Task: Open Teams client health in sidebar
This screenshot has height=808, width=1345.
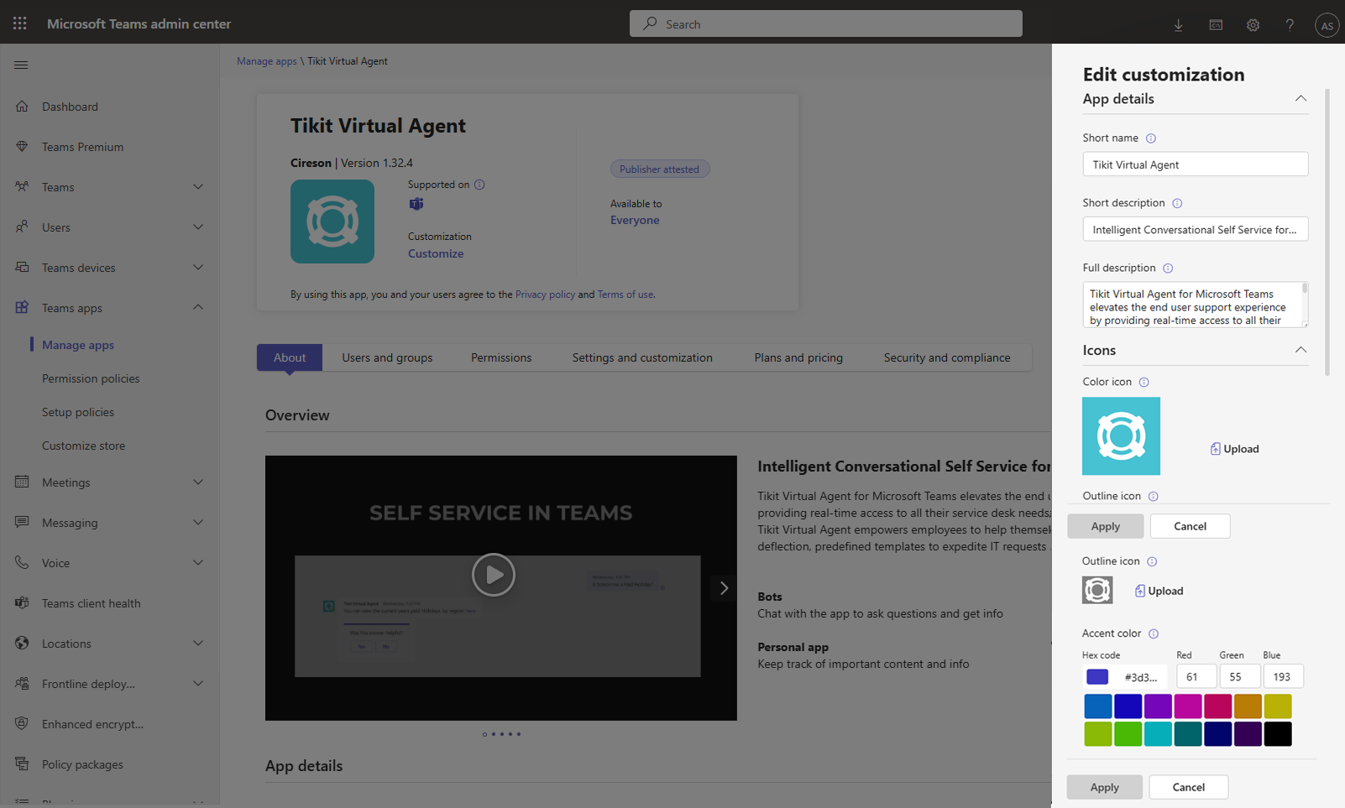Action: 91,602
